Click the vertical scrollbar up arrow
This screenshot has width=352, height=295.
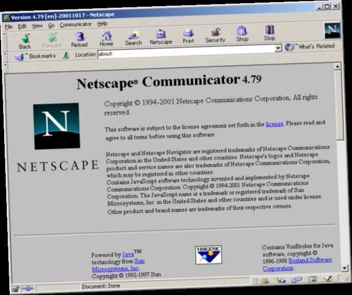338,66
